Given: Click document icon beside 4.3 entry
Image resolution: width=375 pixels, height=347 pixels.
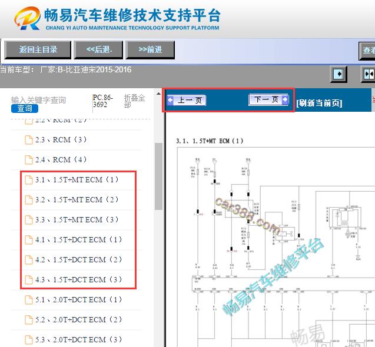Looking at the screenshot, I should tap(29, 280).
